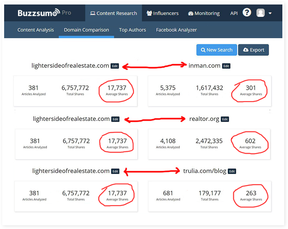288x229 pixels.
Task: Click the user avatar icon
Action: coord(261,13)
